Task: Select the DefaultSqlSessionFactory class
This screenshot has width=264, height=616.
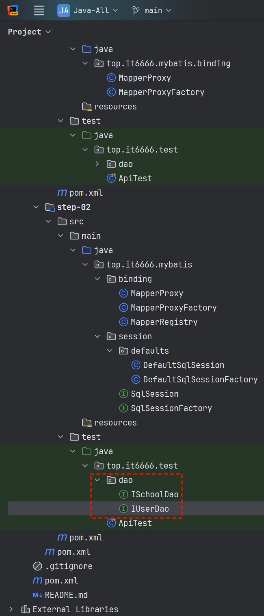Action: coord(200,380)
